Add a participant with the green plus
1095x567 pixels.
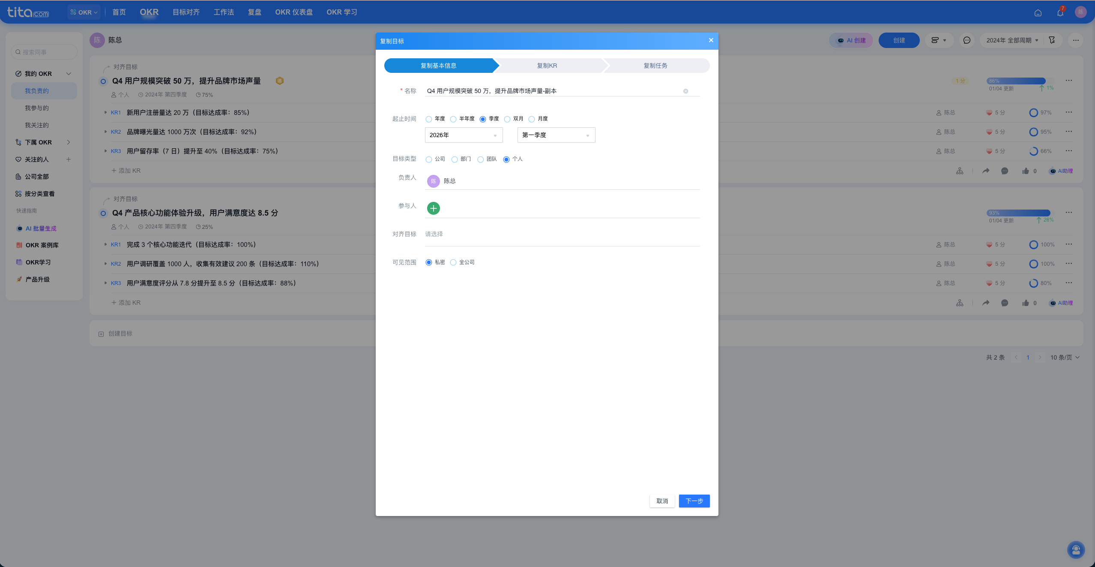(434, 208)
